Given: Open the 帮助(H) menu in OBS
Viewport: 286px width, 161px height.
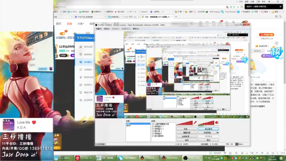Looking at the screenshot, I should 136,29.
